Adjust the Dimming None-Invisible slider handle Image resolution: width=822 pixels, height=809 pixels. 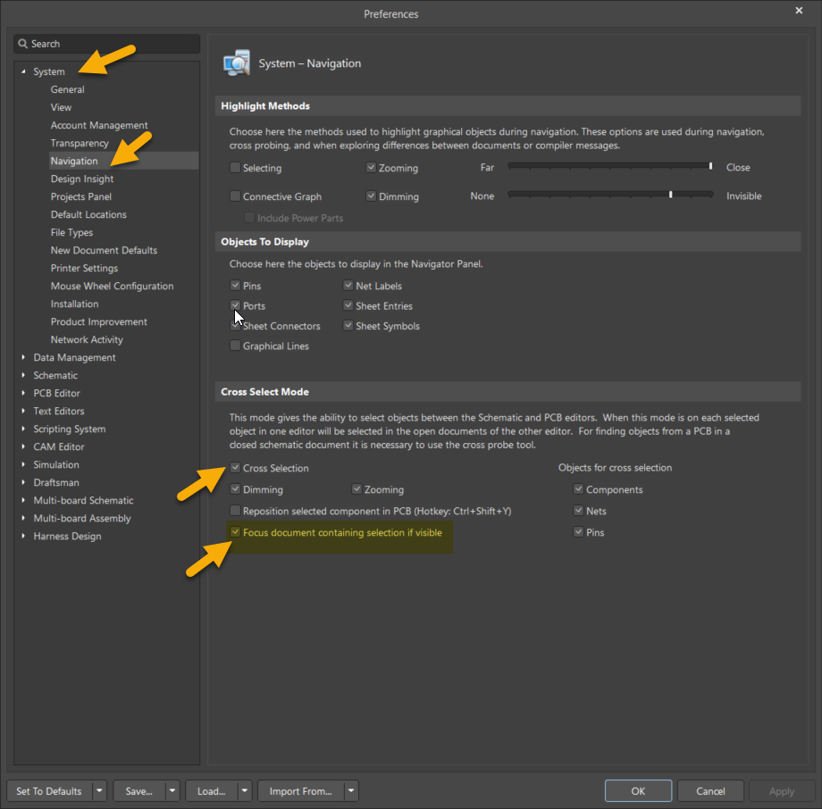[x=670, y=195]
